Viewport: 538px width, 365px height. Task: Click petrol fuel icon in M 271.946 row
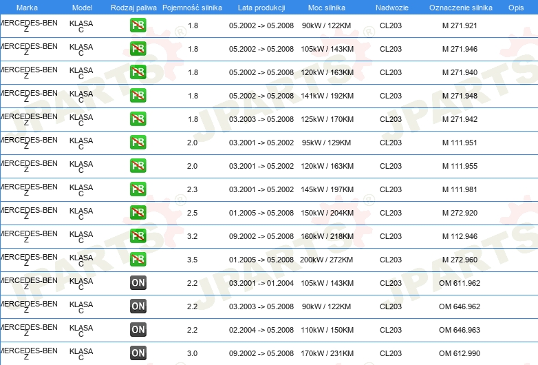[138, 49]
